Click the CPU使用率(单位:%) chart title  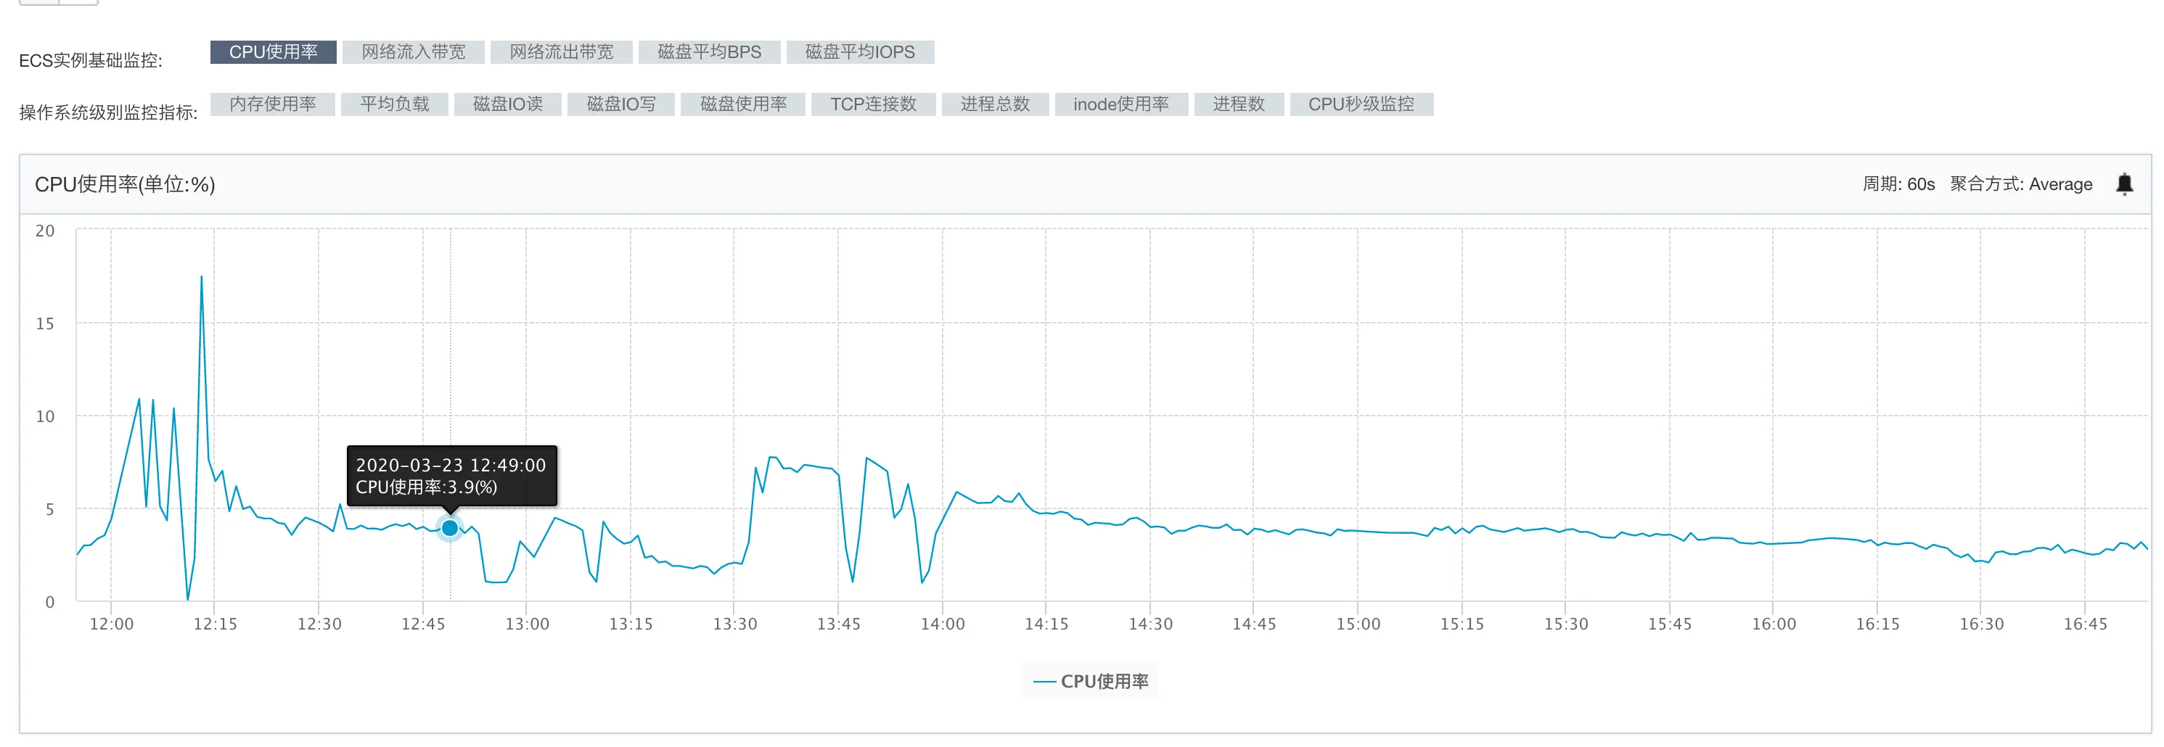[x=124, y=185]
